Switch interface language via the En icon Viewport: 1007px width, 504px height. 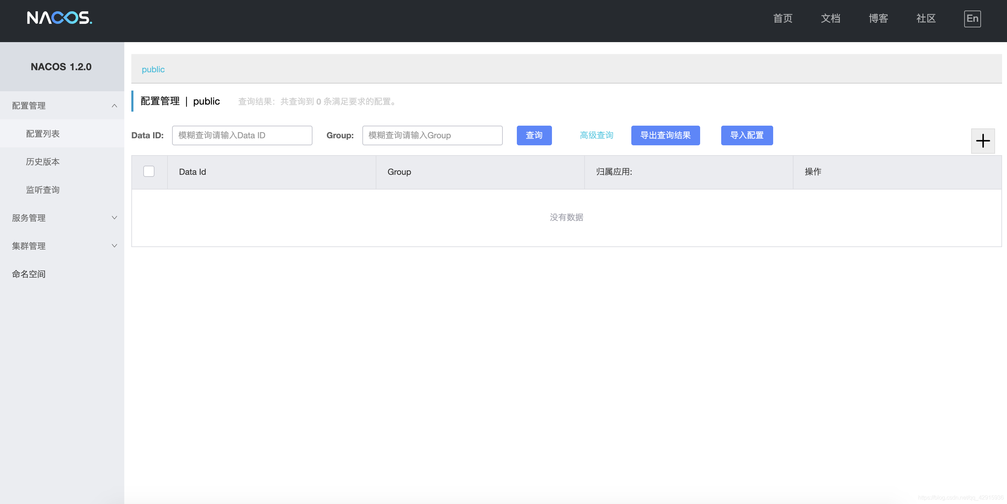972,18
